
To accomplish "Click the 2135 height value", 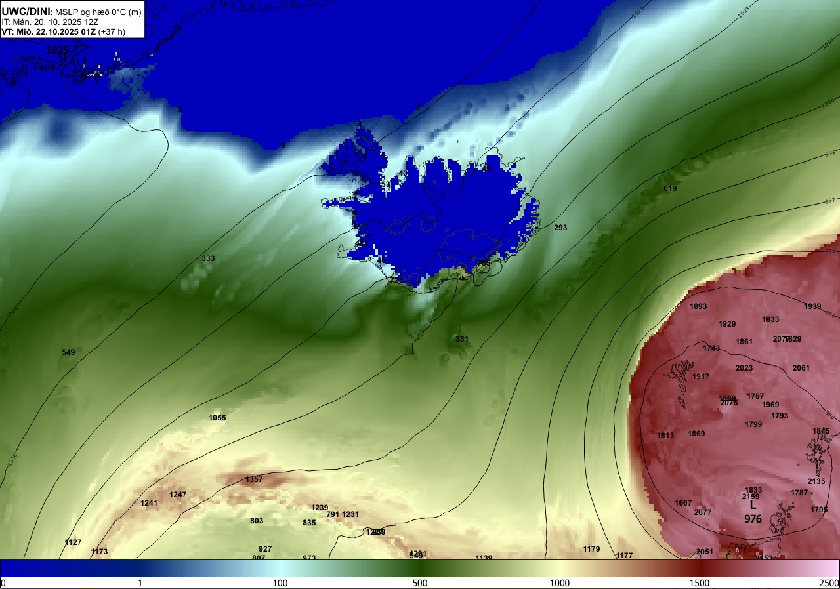I will (816, 481).
